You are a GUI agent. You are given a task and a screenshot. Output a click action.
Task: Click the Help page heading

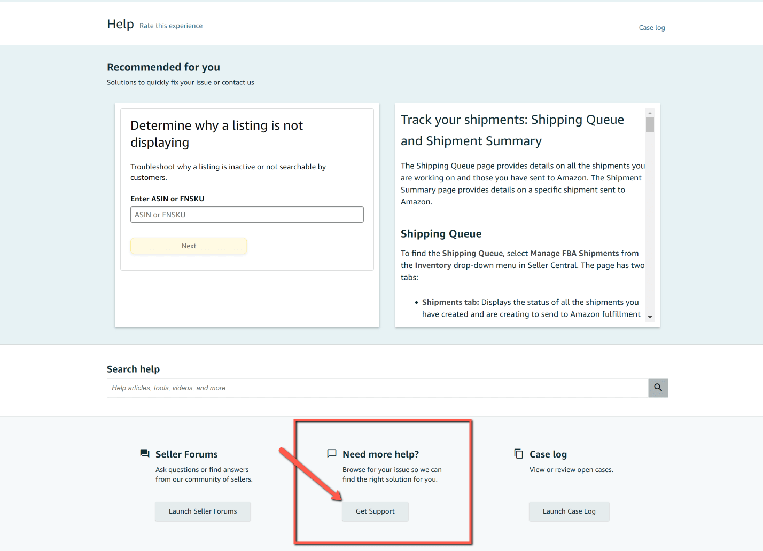[120, 24]
